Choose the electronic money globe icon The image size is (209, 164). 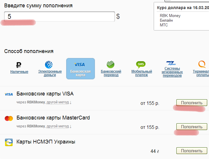click(x=49, y=64)
